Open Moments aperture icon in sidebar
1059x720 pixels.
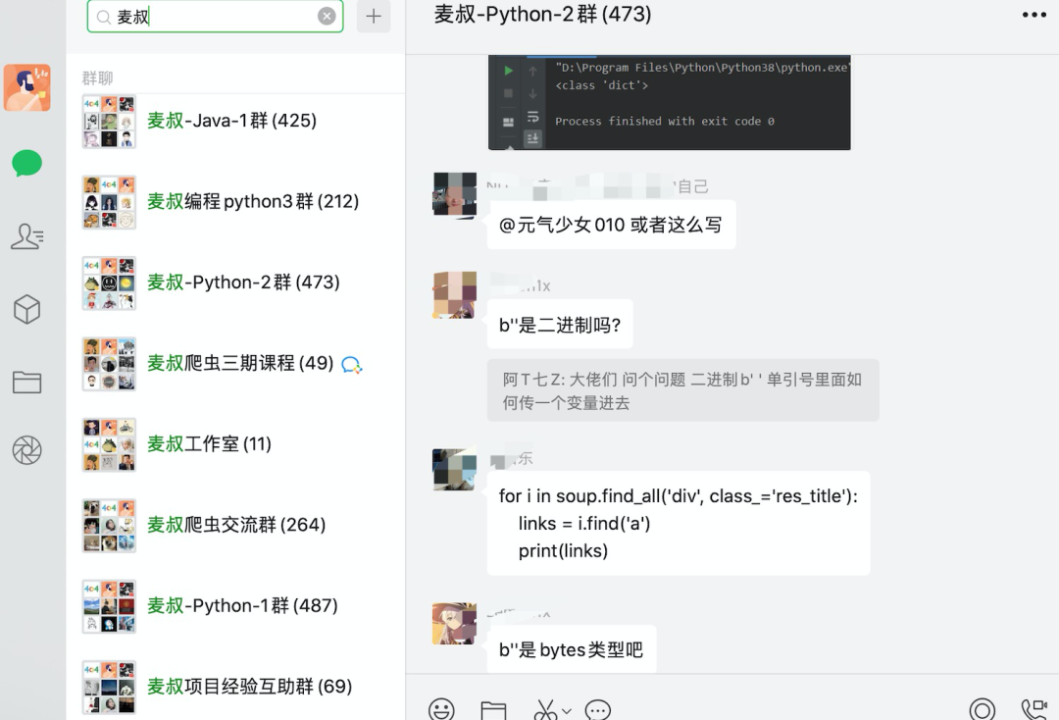(x=27, y=450)
